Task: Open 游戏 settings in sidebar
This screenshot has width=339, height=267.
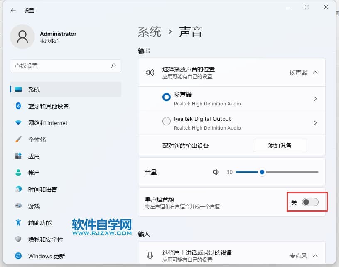Action: (34, 206)
